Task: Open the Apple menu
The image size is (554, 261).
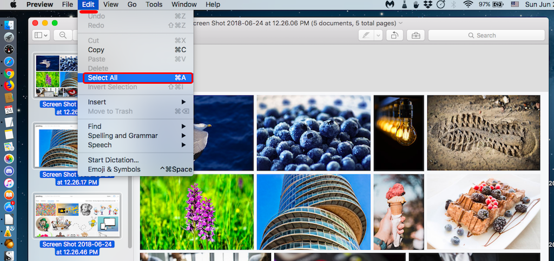Action: tap(14, 4)
